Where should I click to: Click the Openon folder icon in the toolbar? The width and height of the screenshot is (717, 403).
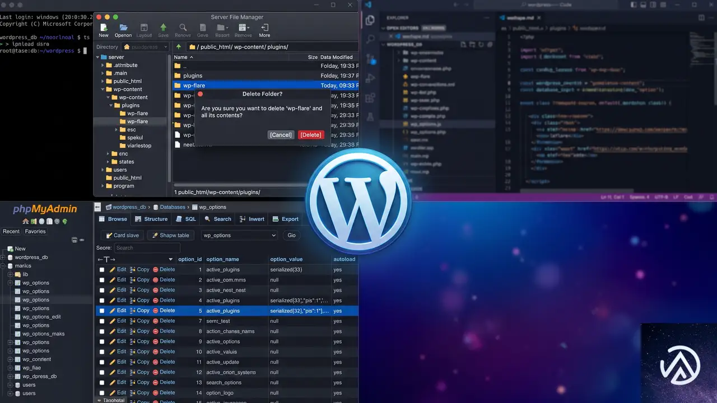tap(123, 27)
